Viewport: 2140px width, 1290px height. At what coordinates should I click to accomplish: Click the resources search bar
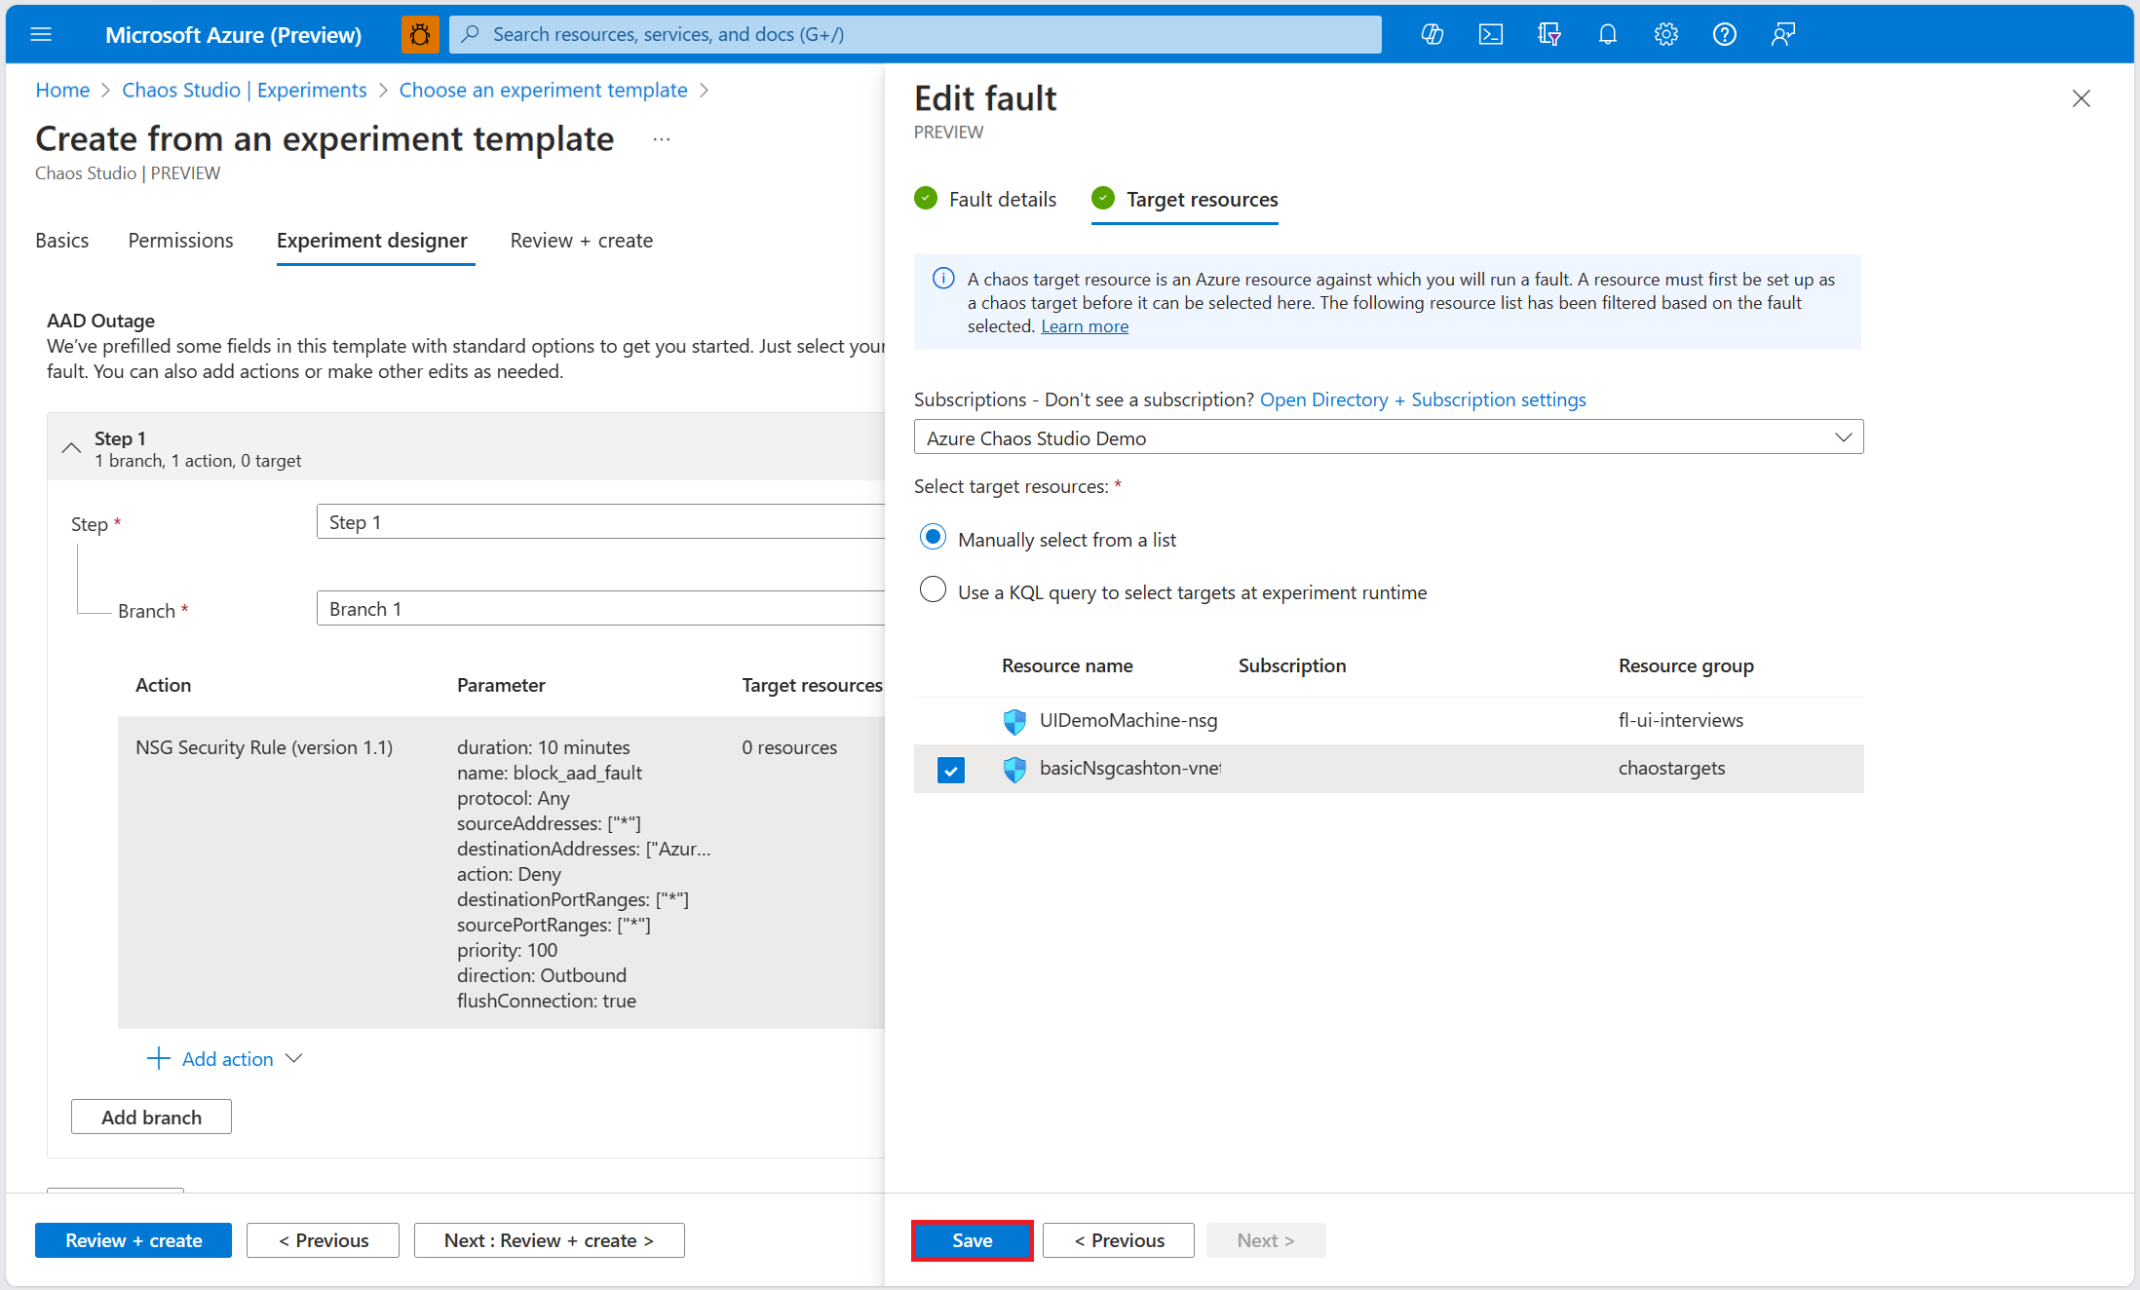(914, 34)
